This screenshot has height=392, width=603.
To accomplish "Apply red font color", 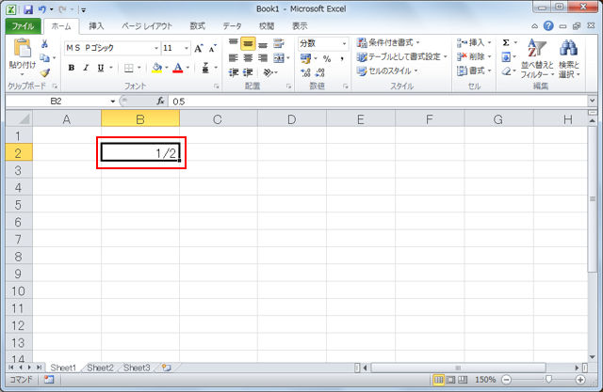I will [178, 68].
